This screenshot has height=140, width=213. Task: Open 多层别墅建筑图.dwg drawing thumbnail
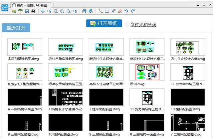[25, 47]
